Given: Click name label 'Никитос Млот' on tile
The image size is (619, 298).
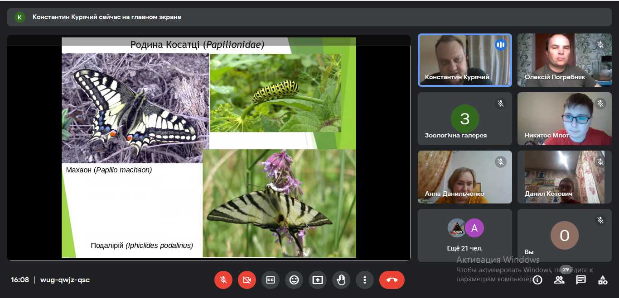Looking at the screenshot, I should pos(547,135).
